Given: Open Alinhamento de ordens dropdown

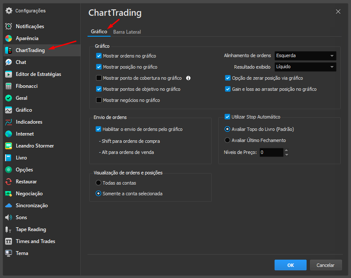Looking at the screenshot, I should [x=305, y=56].
